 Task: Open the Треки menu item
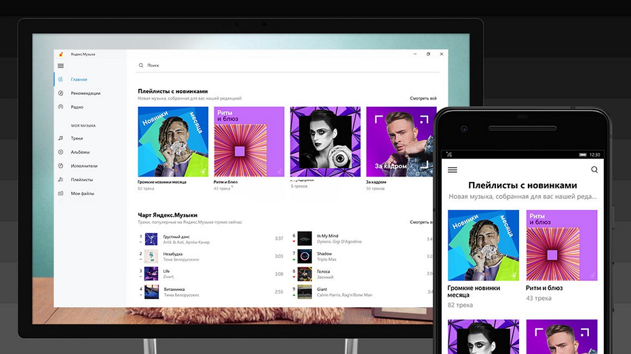(77, 139)
